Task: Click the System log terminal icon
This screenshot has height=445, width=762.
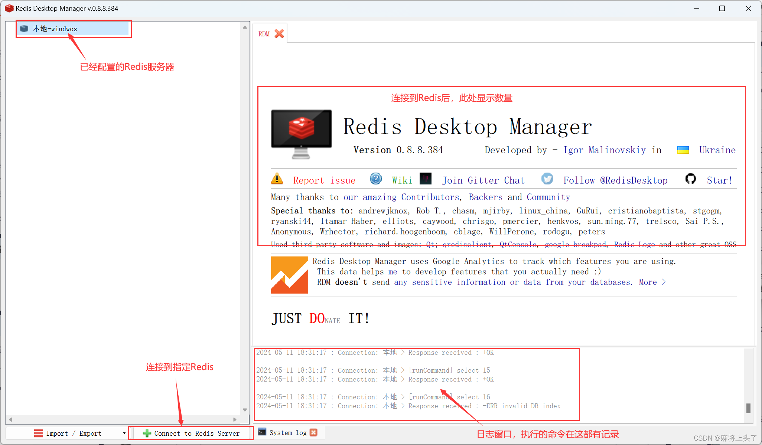Action: pyautogui.click(x=262, y=432)
